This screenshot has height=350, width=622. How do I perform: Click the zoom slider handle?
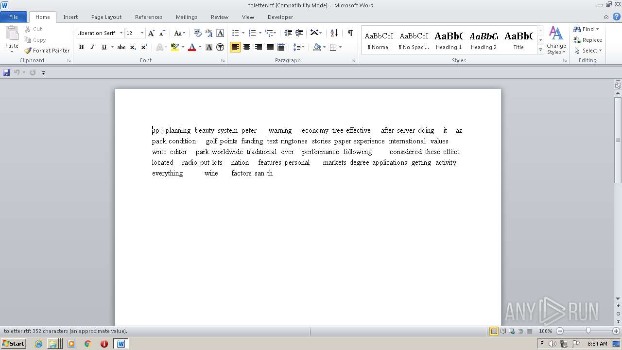coord(588,331)
